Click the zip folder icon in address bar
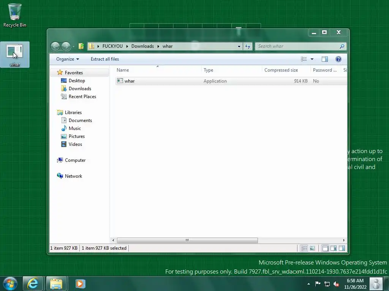Viewport: 389px width, 291px height. pos(92,46)
